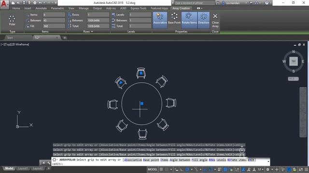Screen dimensions: 309x173
Task: Open the Insert ribbon tab
Action: (x=28, y=8)
